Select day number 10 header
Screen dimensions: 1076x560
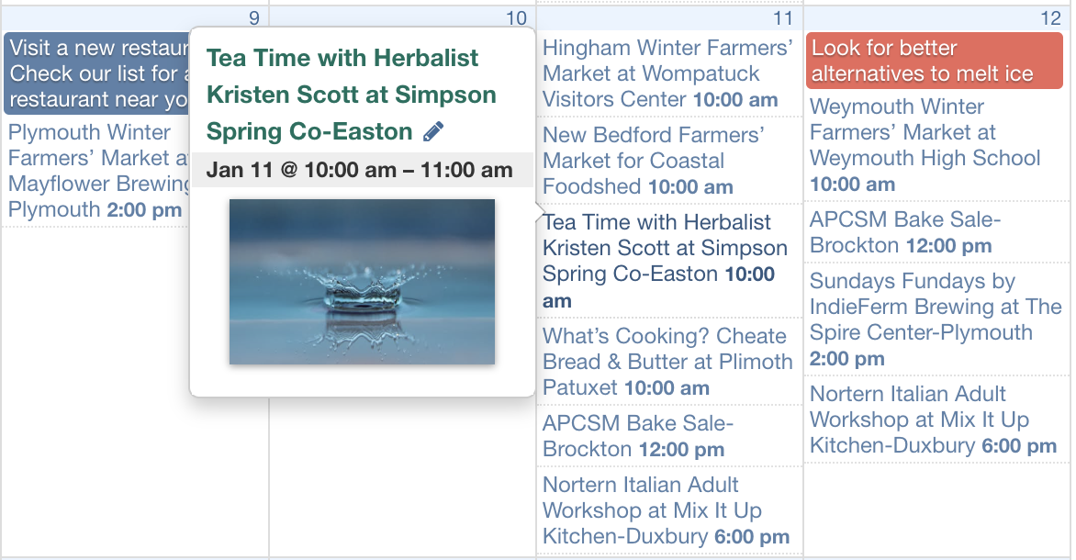[516, 18]
